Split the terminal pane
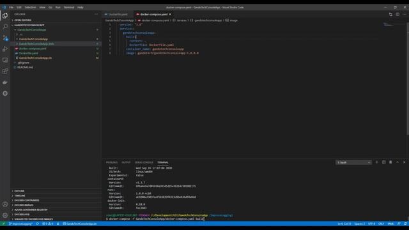The width and height of the screenshot is (409, 230). [x=383, y=162]
